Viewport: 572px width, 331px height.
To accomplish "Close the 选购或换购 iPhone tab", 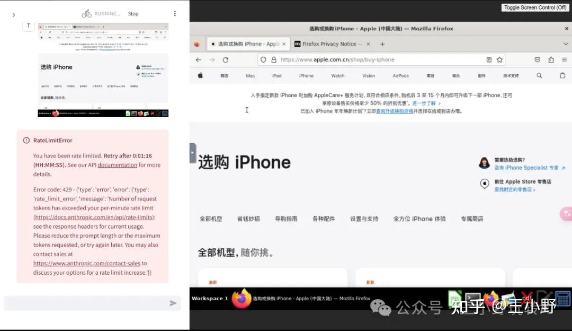I will [284, 44].
